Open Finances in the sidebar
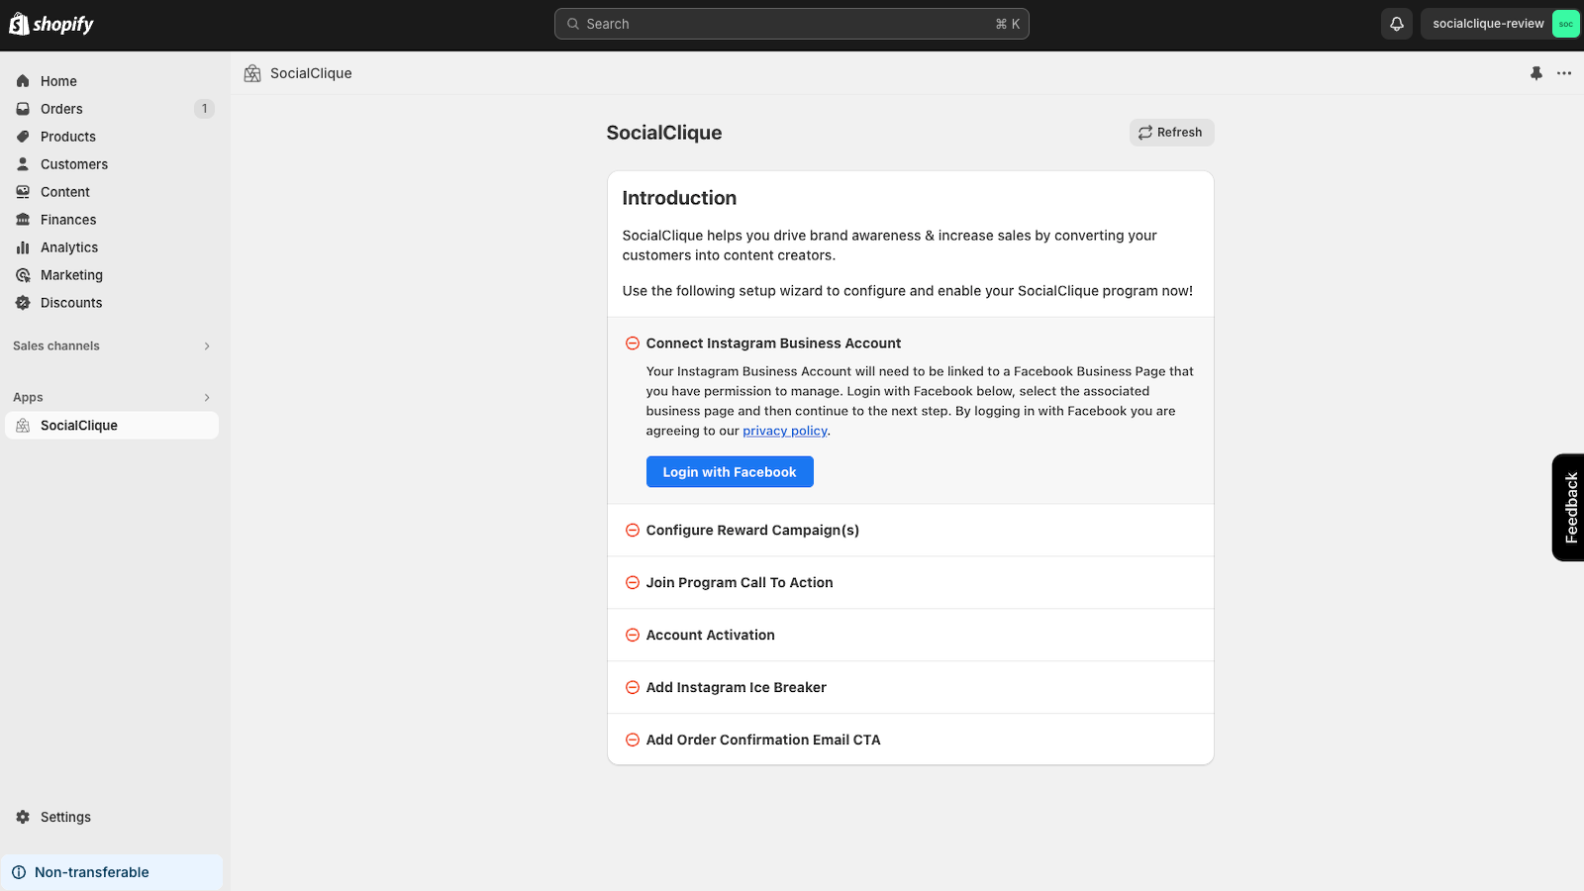 [x=112, y=220]
